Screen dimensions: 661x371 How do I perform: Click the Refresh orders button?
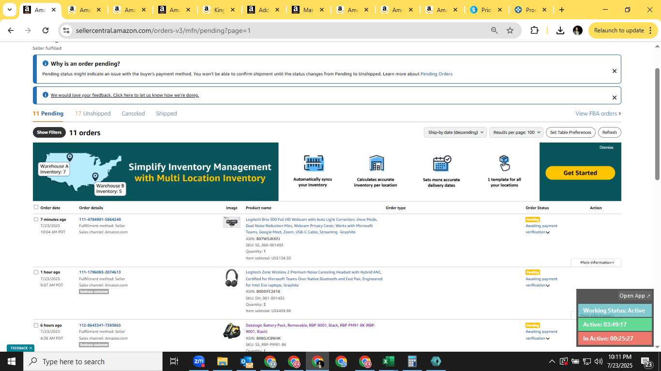pyautogui.click(x=609, y=132)
